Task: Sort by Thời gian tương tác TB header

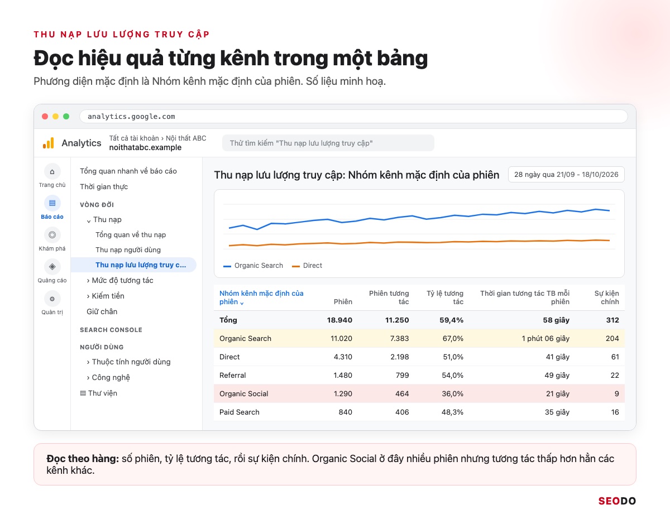Action: [x=525, y=297]
